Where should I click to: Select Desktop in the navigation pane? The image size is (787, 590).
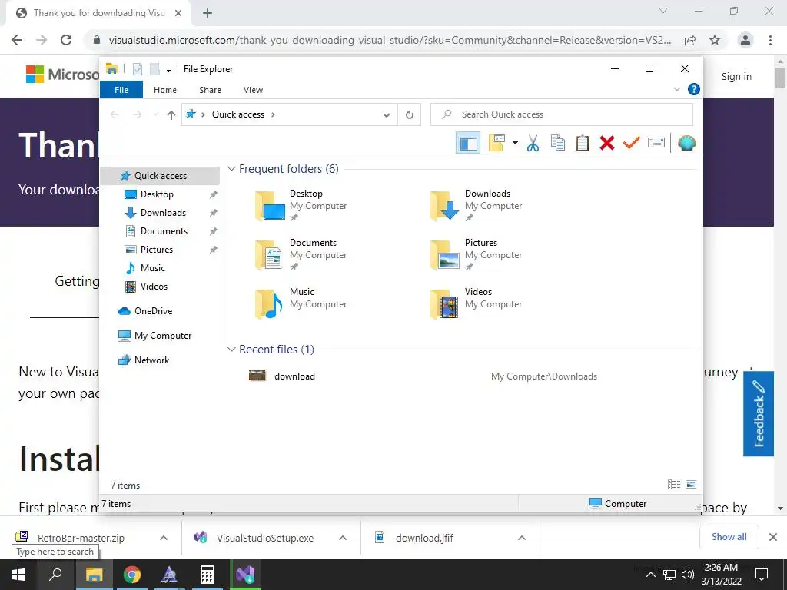pyautogui.click(x=157, y=194)
